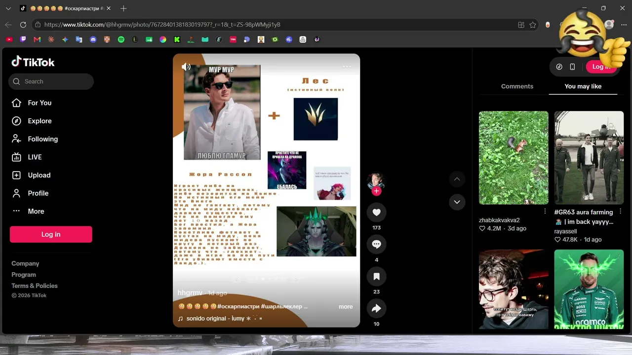
Task: Open the tab search dropdown arrow
Action: tap(8, 8)
